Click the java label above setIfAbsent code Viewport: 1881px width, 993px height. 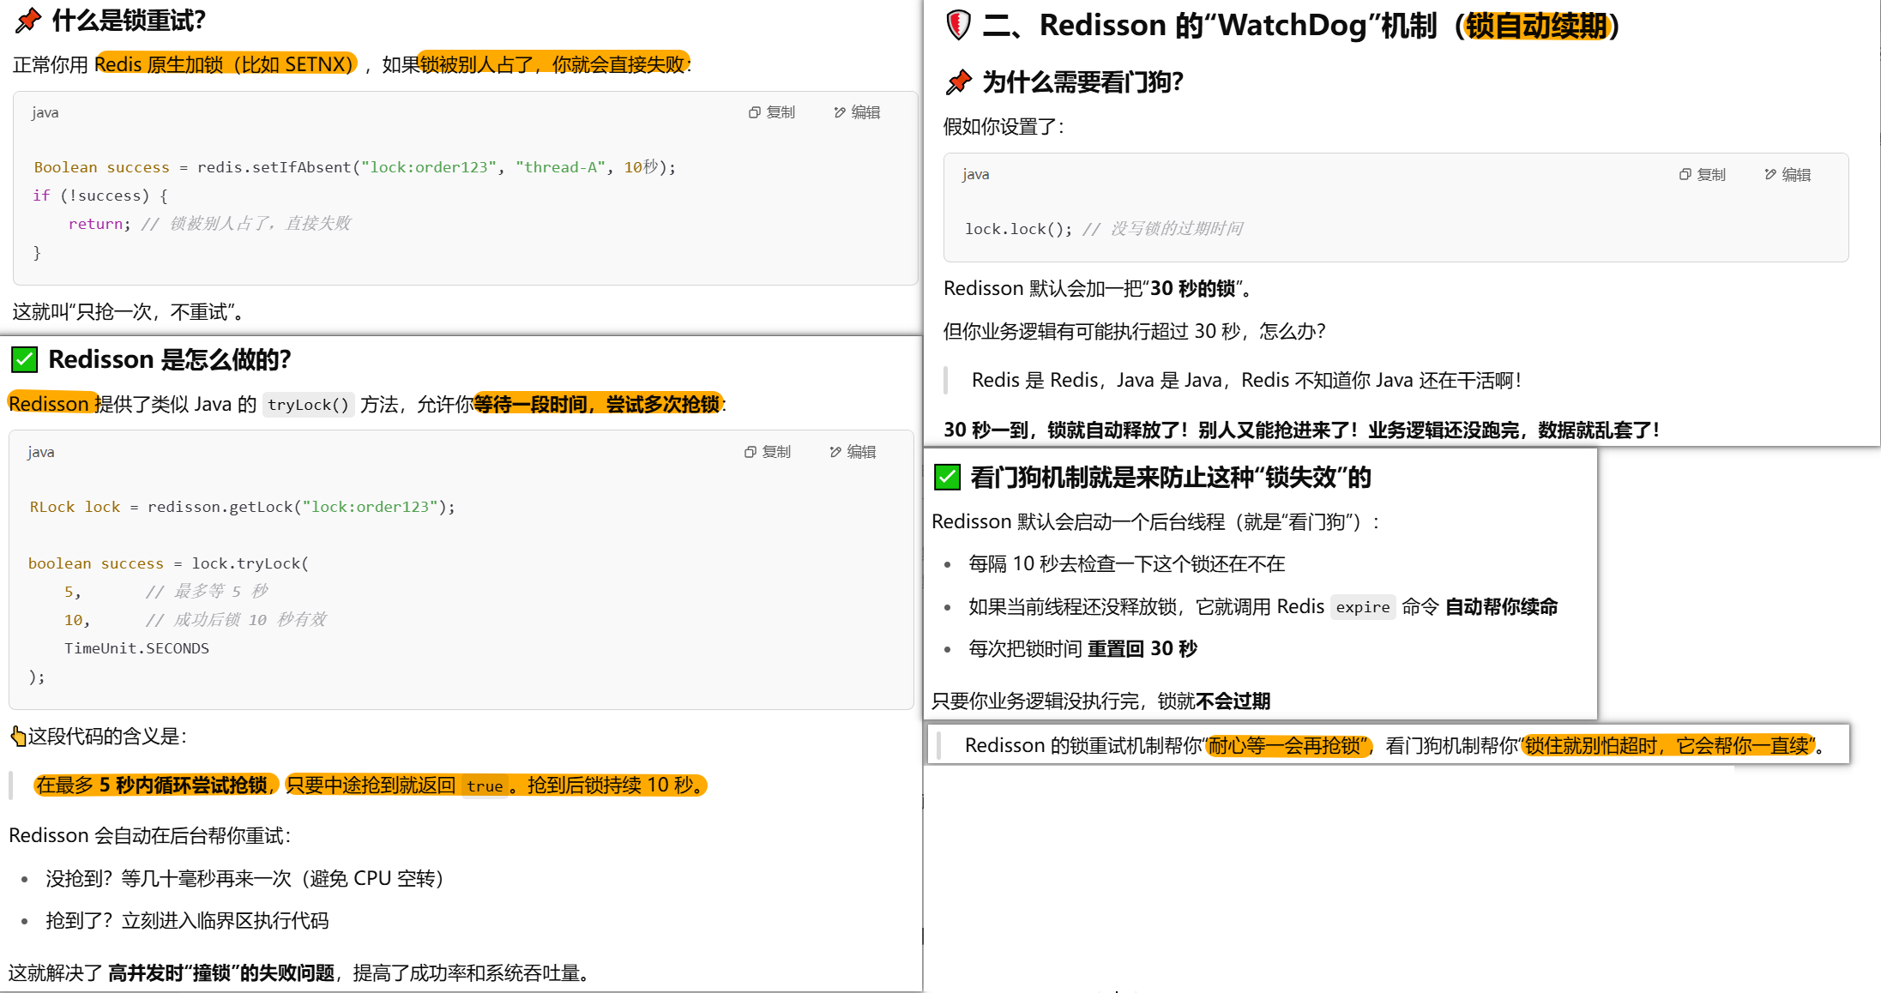(x=45, y=112)
